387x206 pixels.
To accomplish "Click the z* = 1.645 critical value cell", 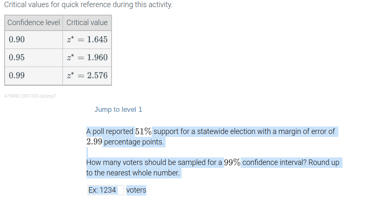I will coord(87,39).
